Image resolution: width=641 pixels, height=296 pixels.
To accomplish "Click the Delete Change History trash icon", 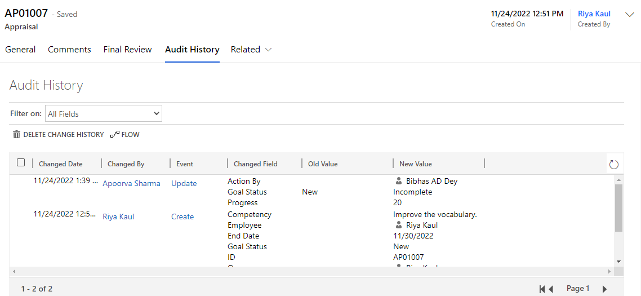I will pyautogui.click(x=16, y=135).
